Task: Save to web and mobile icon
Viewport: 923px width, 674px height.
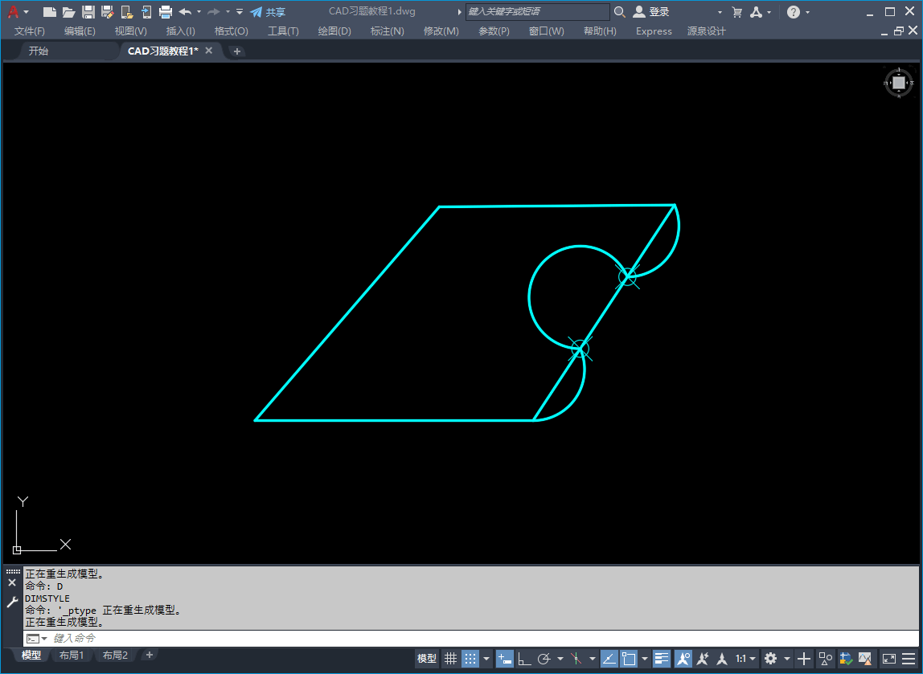Action: (146, 12)
